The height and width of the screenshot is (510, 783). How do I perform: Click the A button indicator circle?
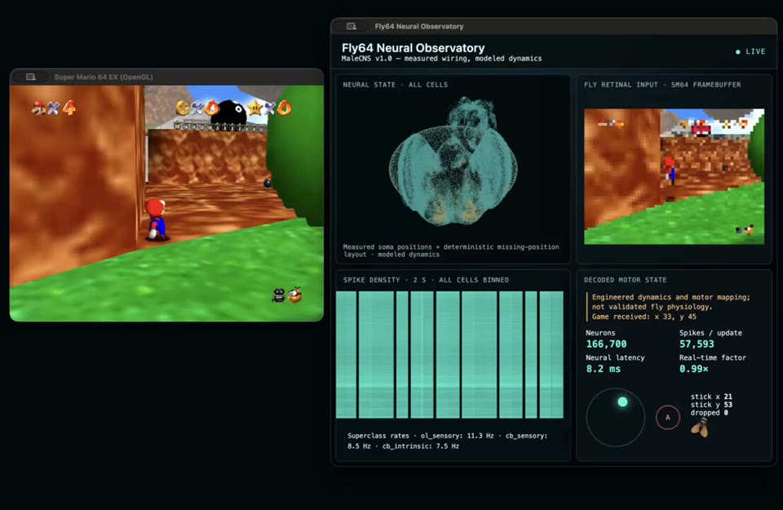tap(668, 417)
